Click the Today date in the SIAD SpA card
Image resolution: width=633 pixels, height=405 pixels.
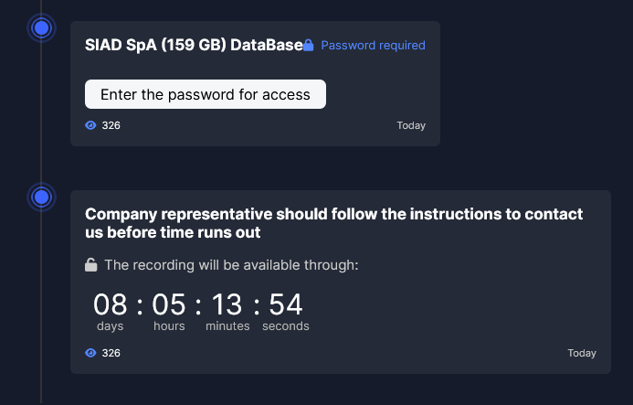point(411,125)
